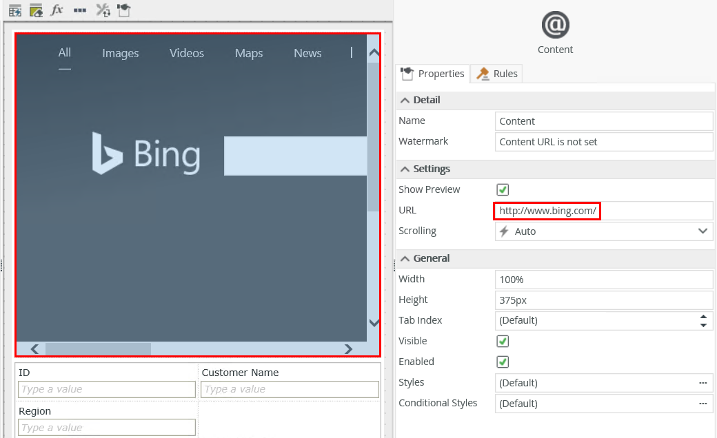The image size is (717, 438).
Task: Toggle the Visible checkbox
Action: tap(503, 341)
